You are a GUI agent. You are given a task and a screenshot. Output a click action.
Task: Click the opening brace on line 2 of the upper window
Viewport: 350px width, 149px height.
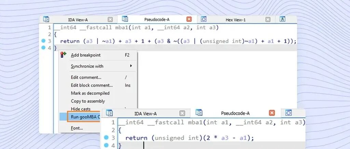56,35
